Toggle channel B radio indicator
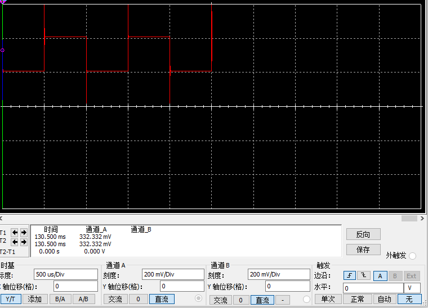Screen dimensions: 428x308 [x=306, y=299]
